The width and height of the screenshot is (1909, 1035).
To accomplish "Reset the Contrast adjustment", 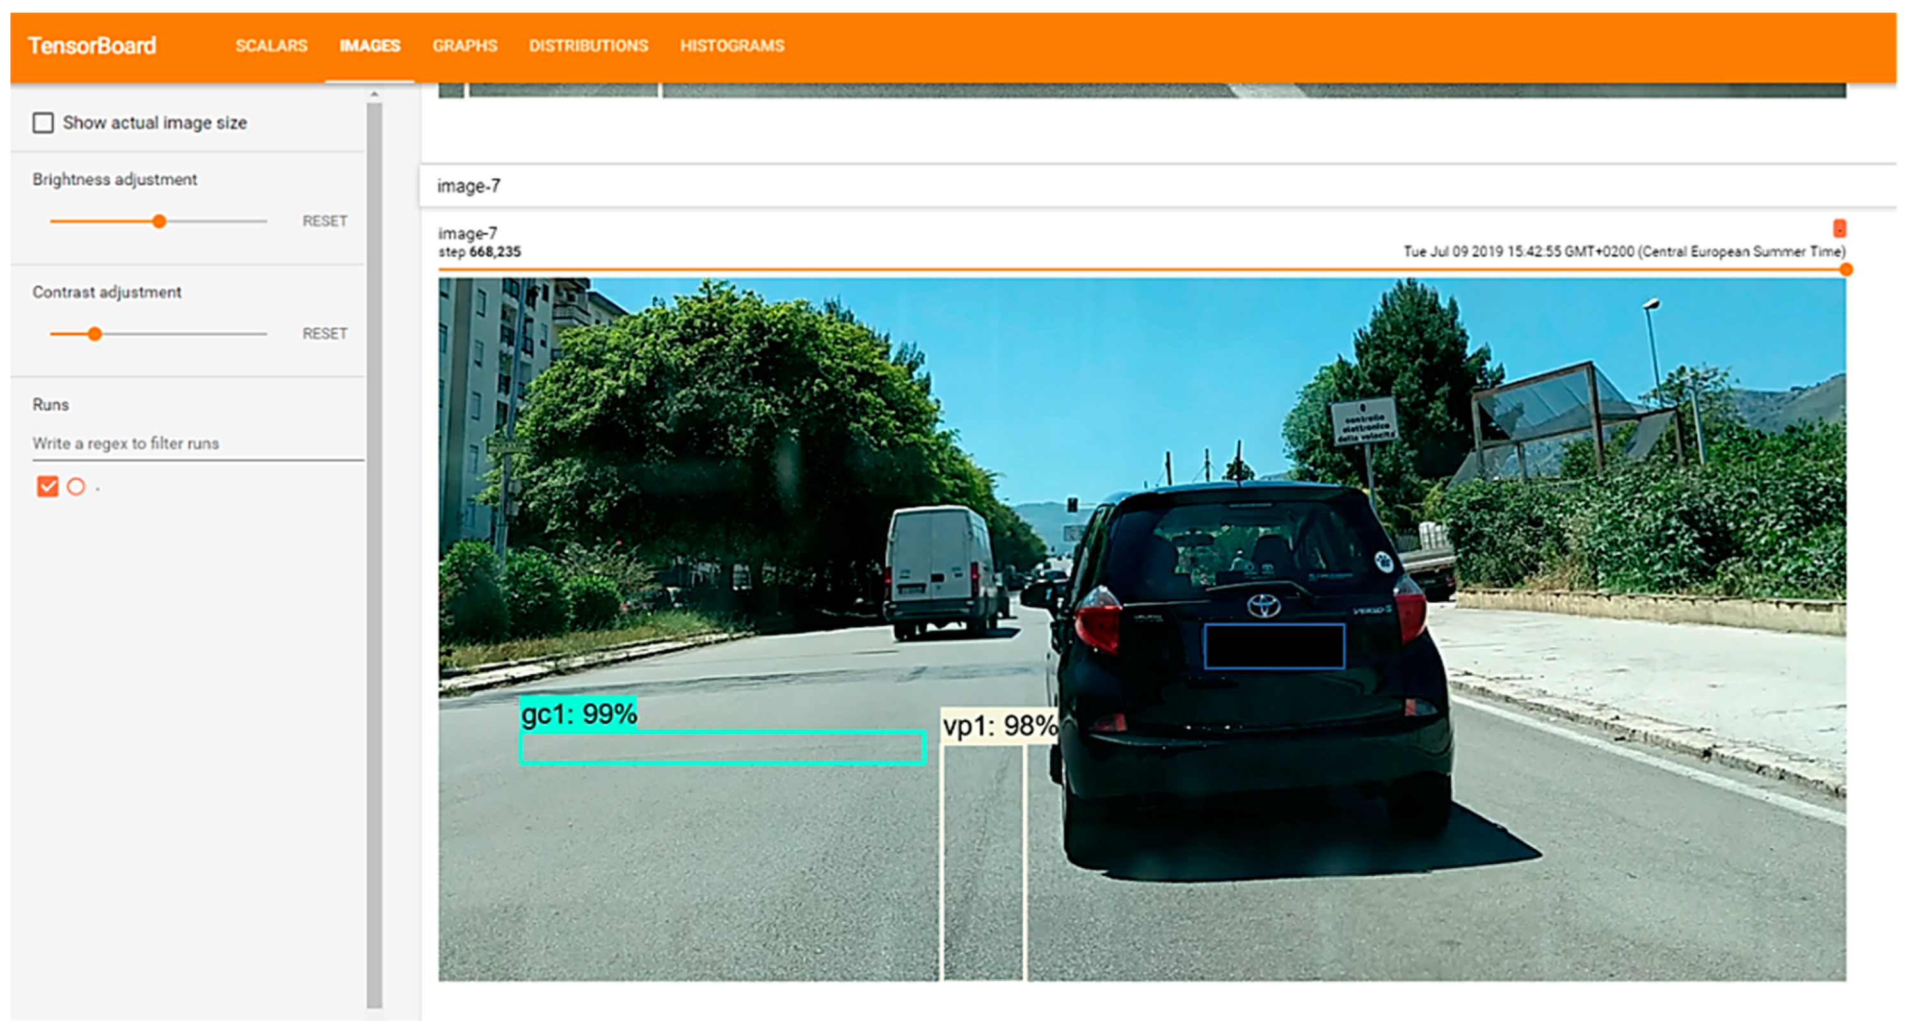I will coord(324,333).
